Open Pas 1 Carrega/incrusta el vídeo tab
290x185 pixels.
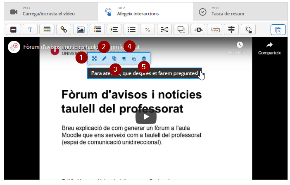(51, 12)
